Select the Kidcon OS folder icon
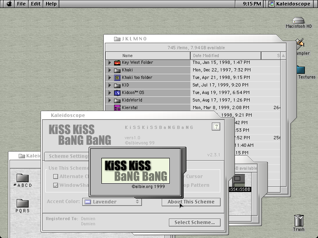This screenshot has width=318, height=238. click(x=117, y=93)
